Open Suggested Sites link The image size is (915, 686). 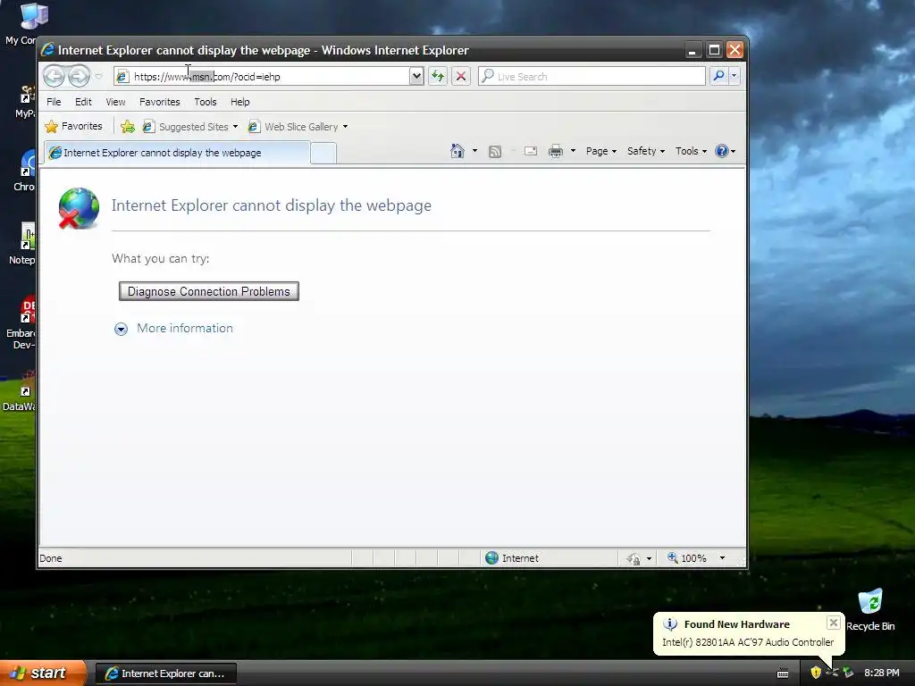click(186, 127)
